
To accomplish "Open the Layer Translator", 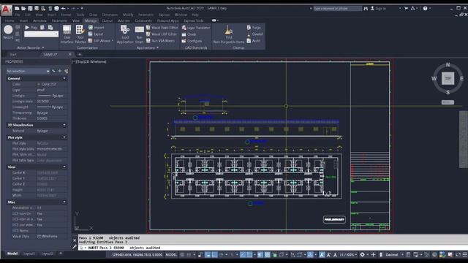I will click(x=196, y=28).
